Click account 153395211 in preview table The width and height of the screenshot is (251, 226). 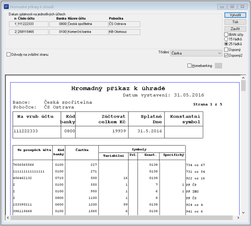click(23, 205)
